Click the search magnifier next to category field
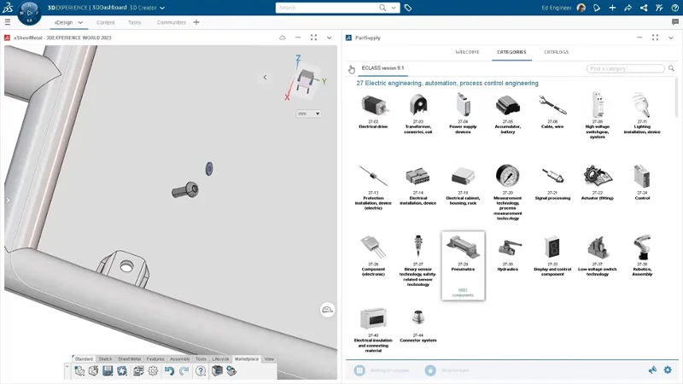683x384 pixels. (669, 68)
